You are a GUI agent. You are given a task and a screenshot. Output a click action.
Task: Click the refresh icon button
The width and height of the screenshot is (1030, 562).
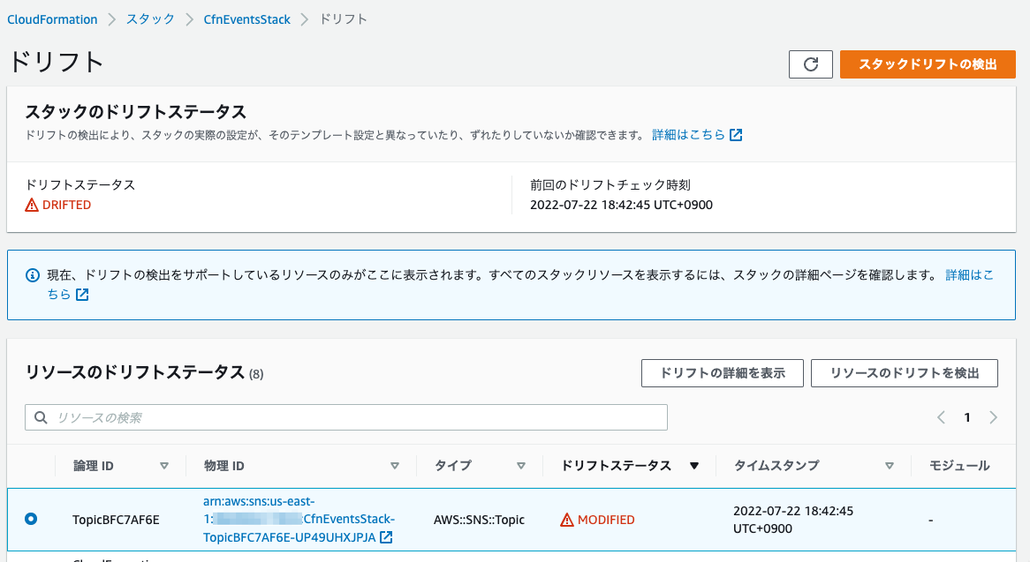(811, 64)
